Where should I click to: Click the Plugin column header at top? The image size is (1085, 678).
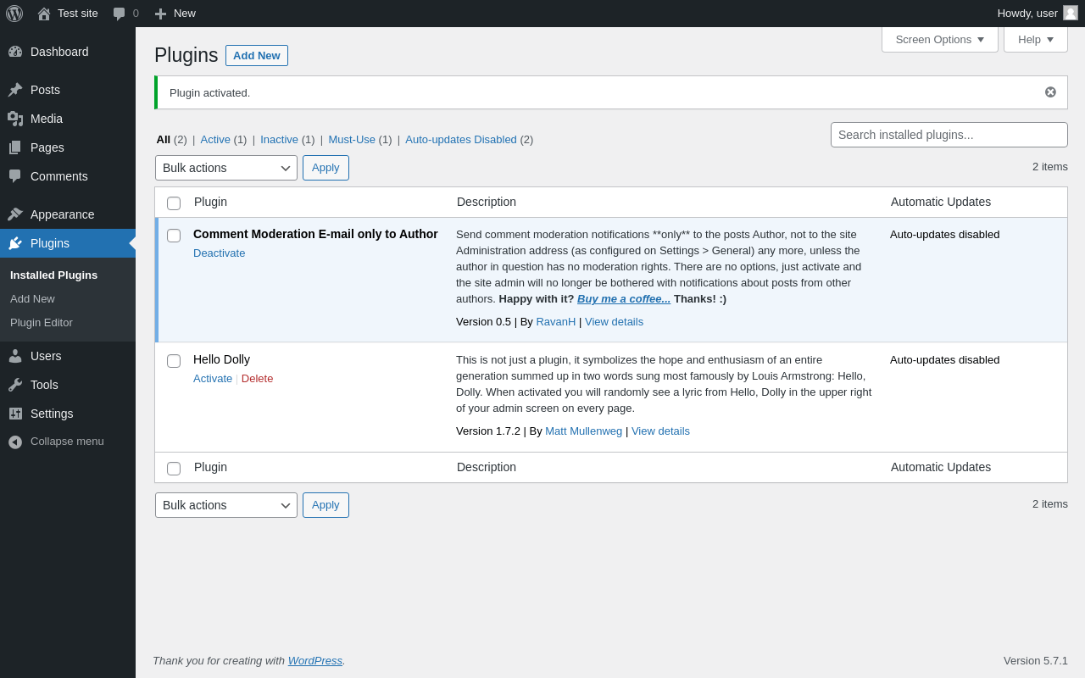210,203
